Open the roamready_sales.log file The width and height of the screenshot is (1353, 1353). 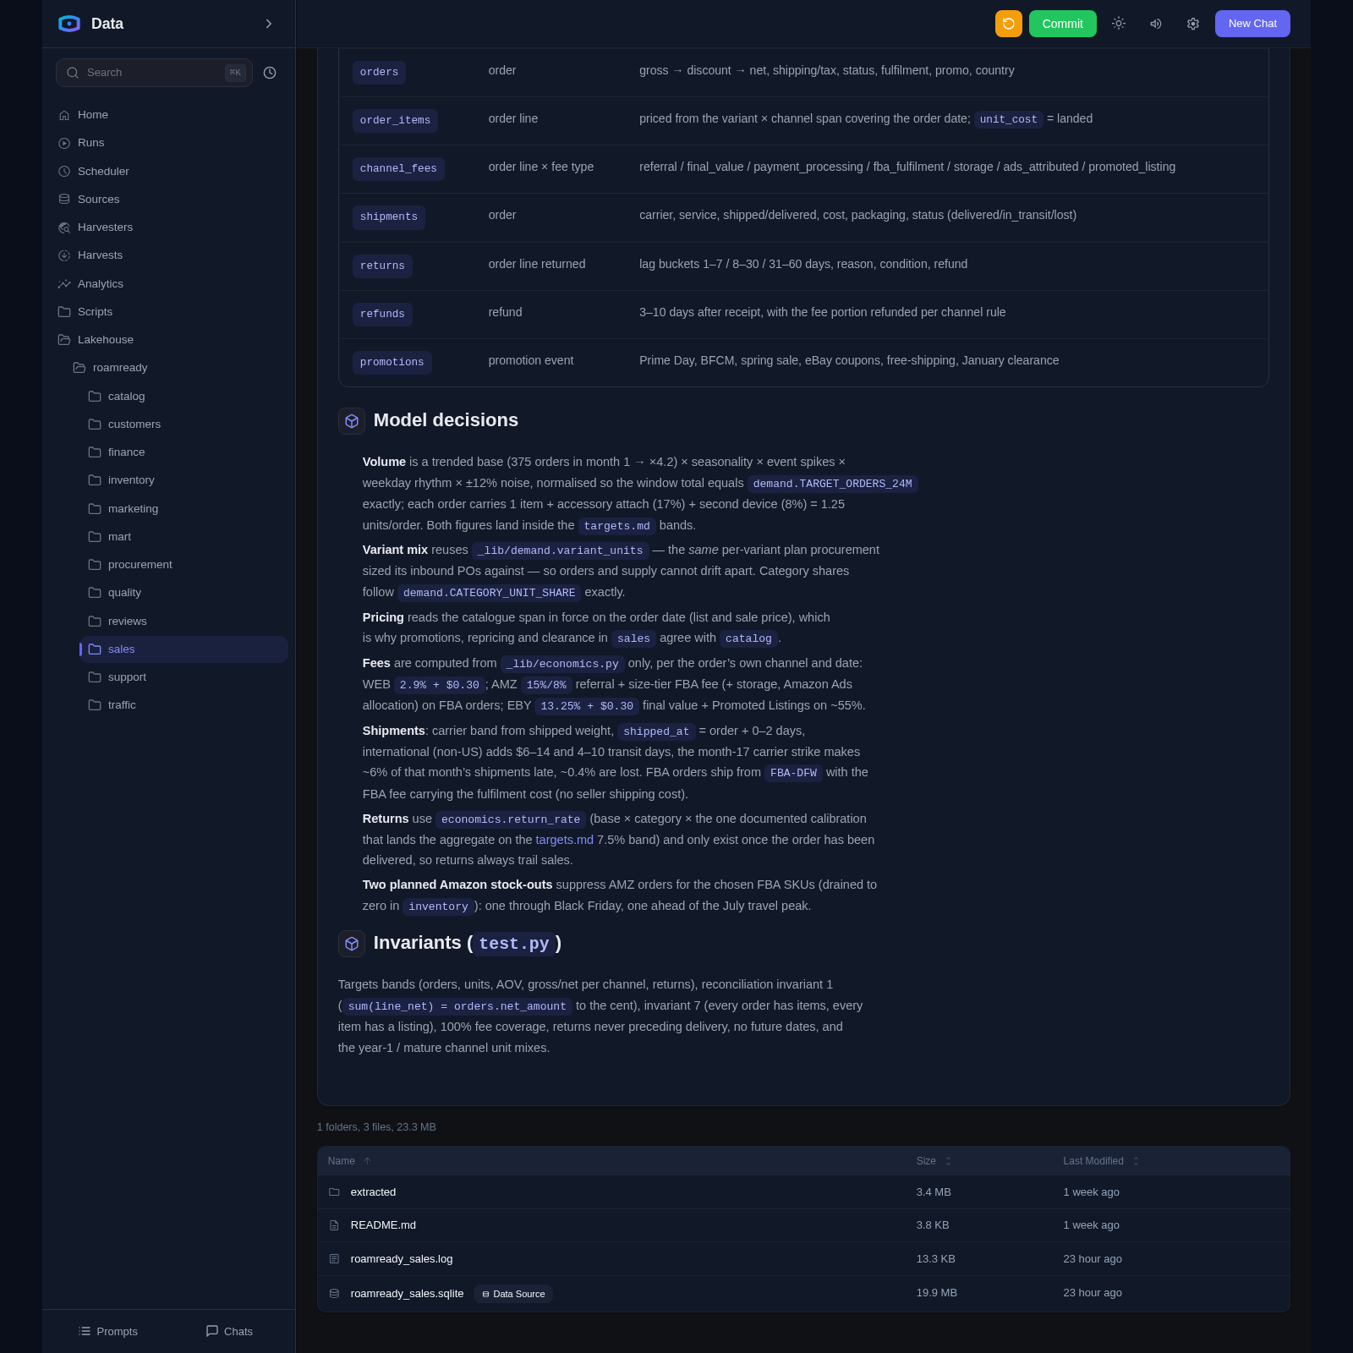click(x=803, y=1259)
